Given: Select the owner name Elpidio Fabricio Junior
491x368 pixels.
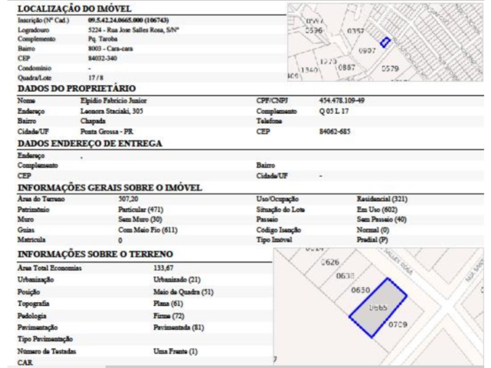Looking at the screenshot, I should pyautogui.click(x=114, y=100).
